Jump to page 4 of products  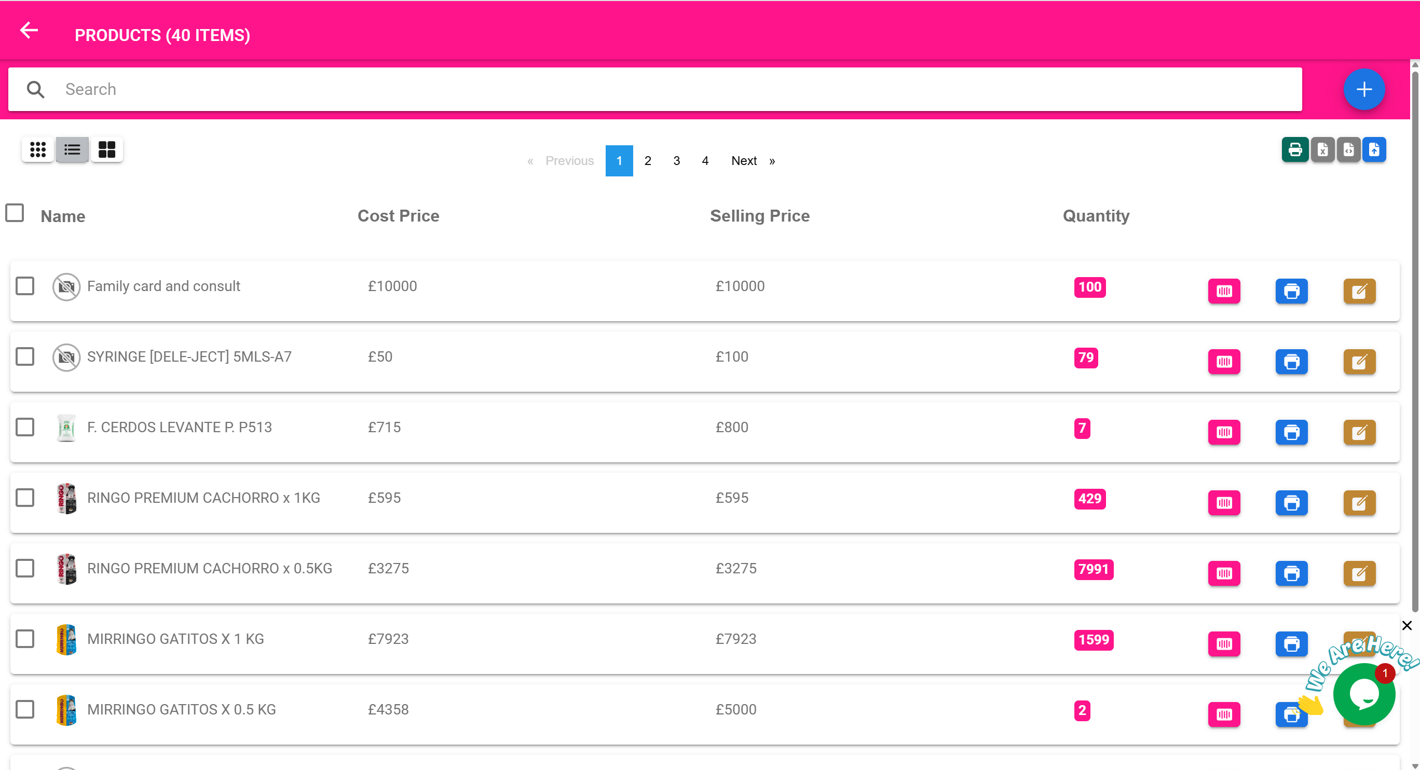(705, 161)
